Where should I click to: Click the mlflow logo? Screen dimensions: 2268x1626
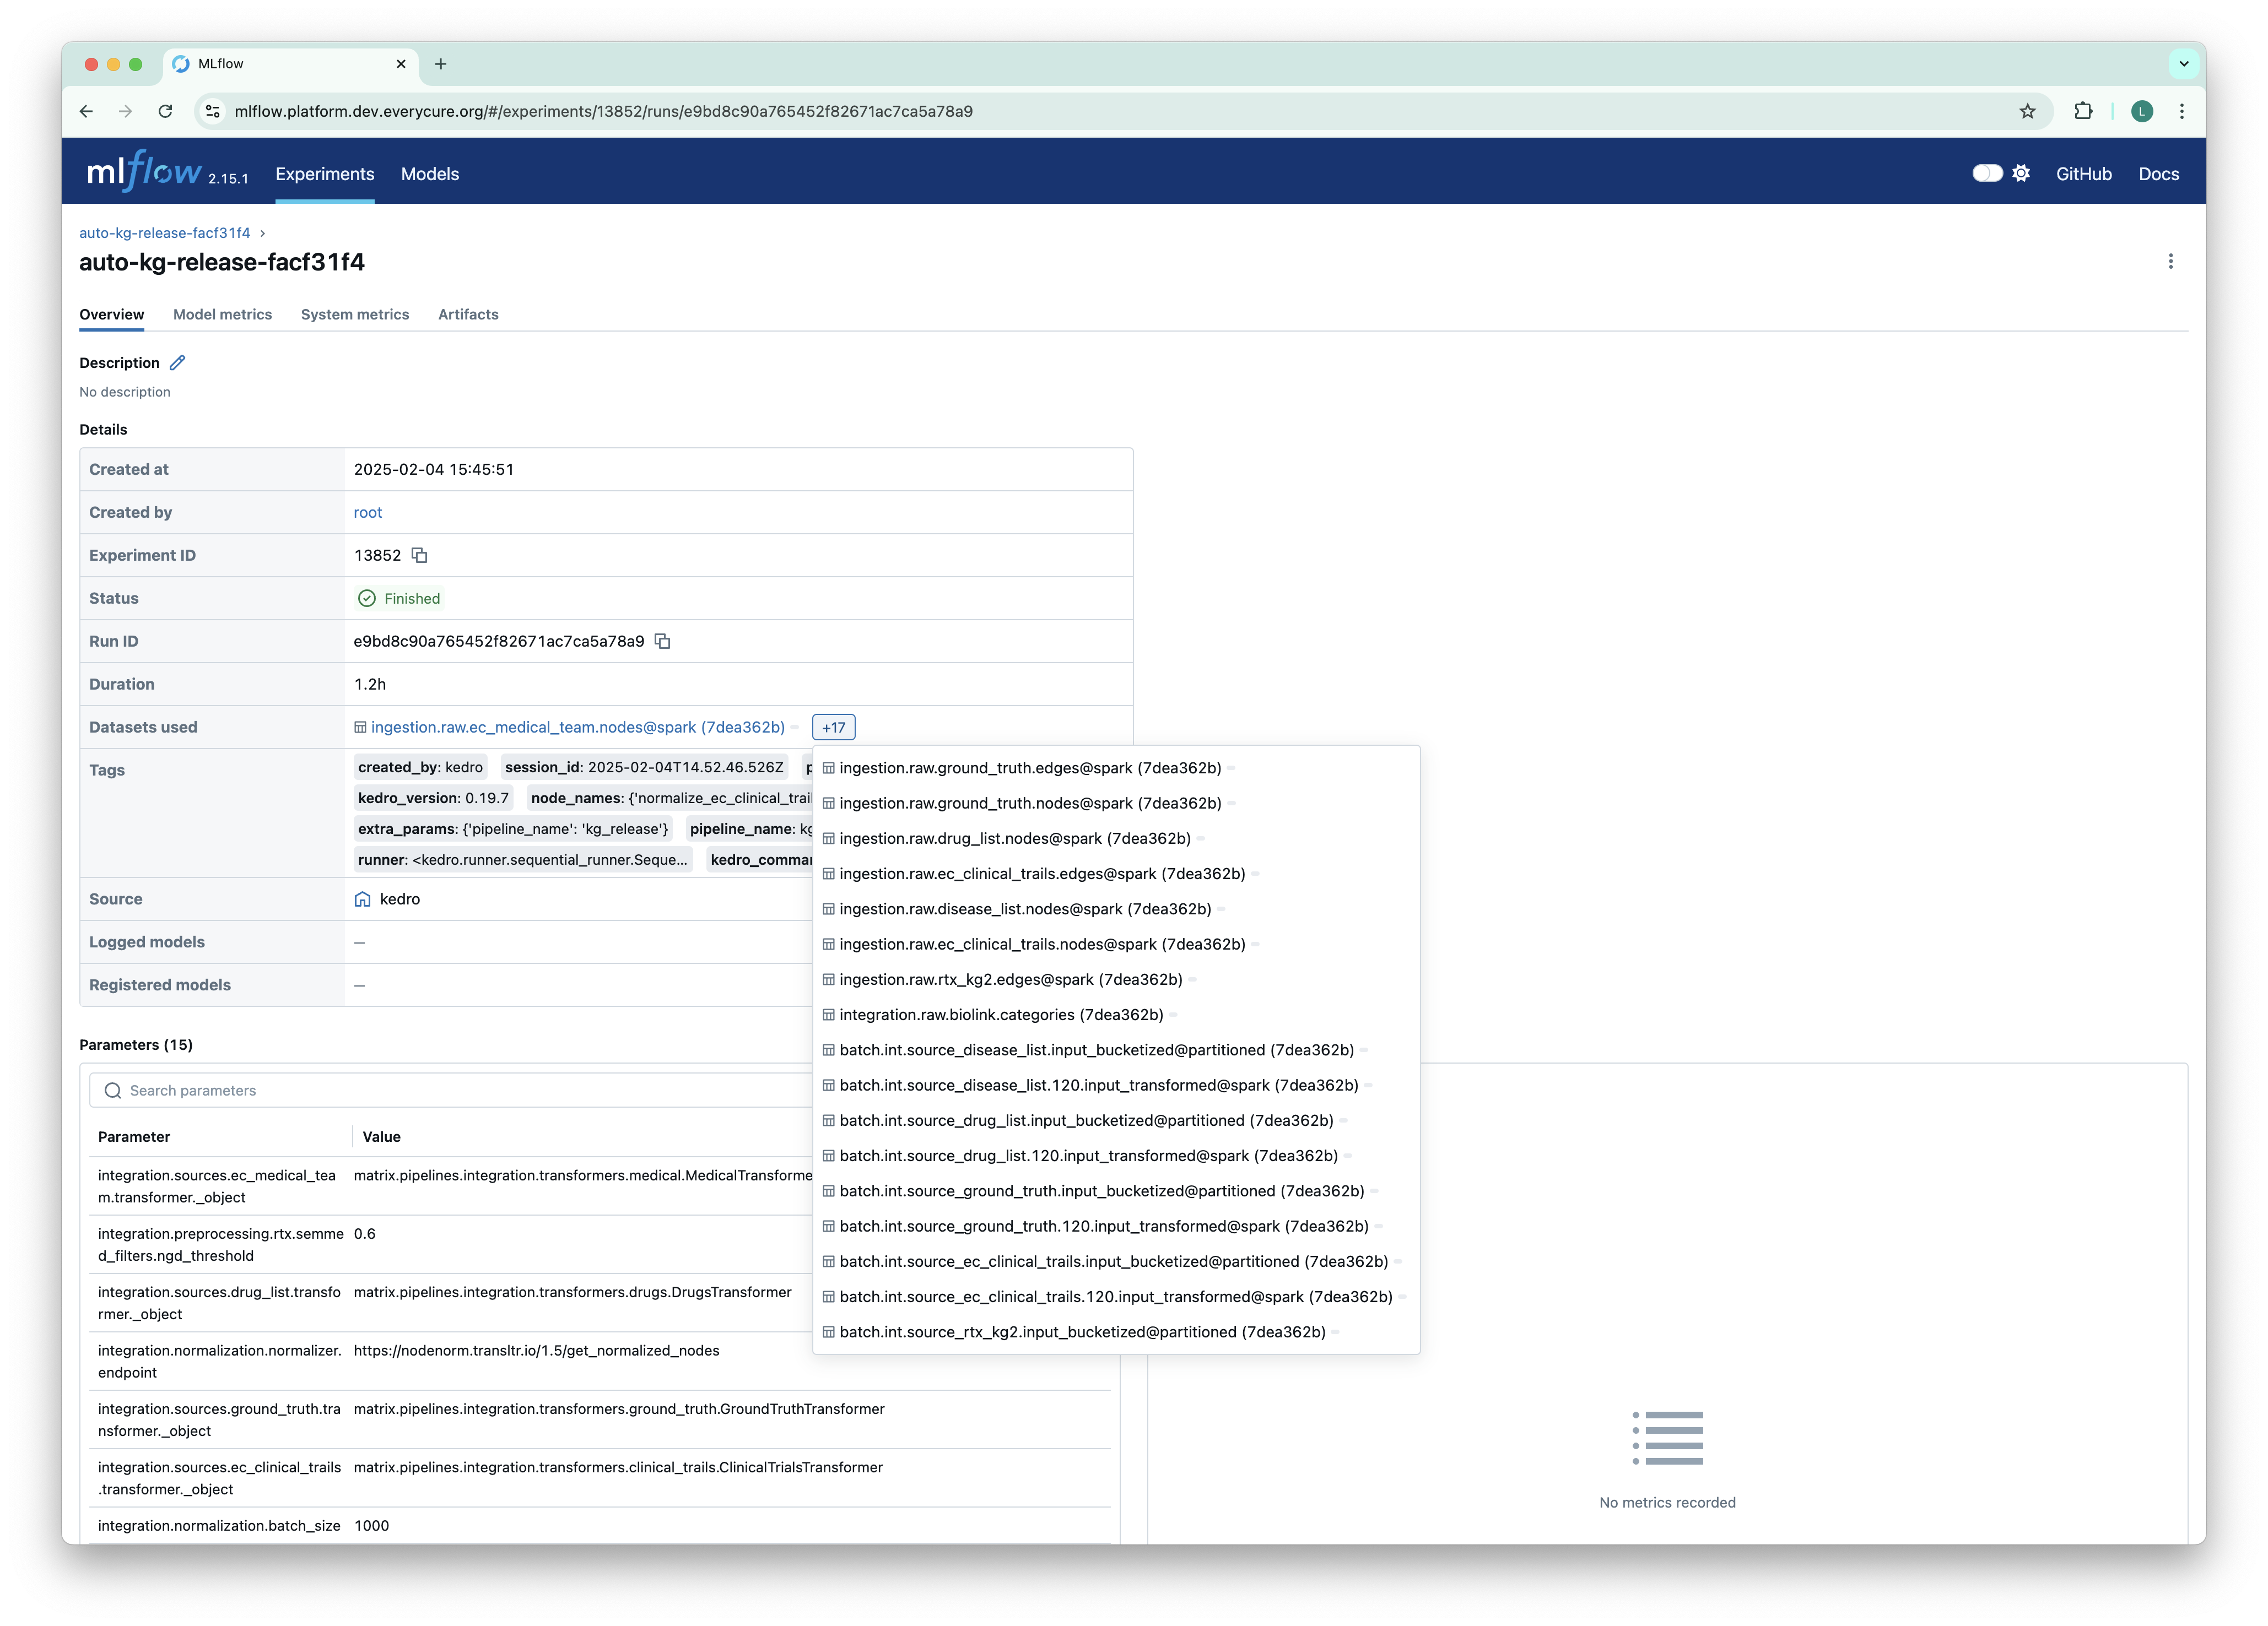[x=145, y=172]
